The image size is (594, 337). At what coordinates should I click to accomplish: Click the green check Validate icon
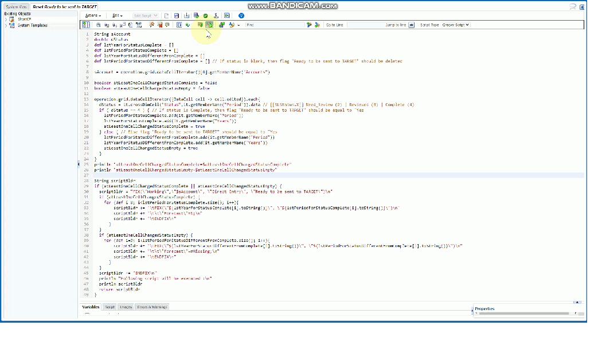click(x=206, y=15)
